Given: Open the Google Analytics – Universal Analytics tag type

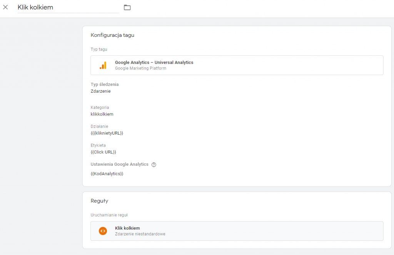Looking at the screenshot, I should pos(236,65).
